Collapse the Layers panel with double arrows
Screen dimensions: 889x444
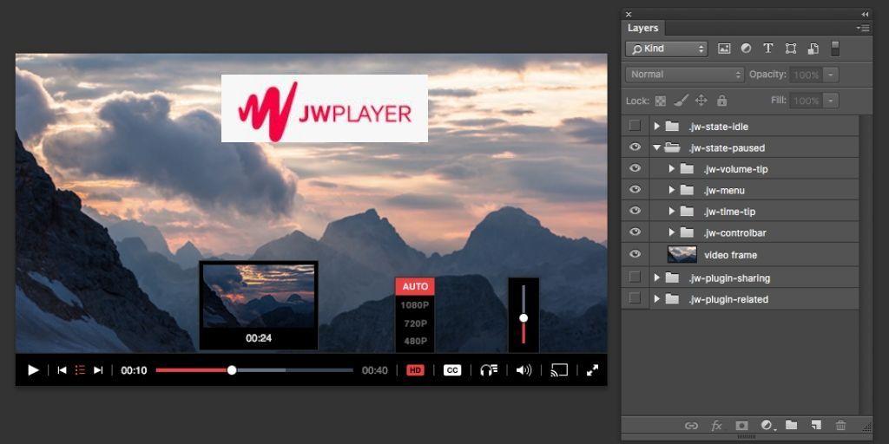click(865, 14)
